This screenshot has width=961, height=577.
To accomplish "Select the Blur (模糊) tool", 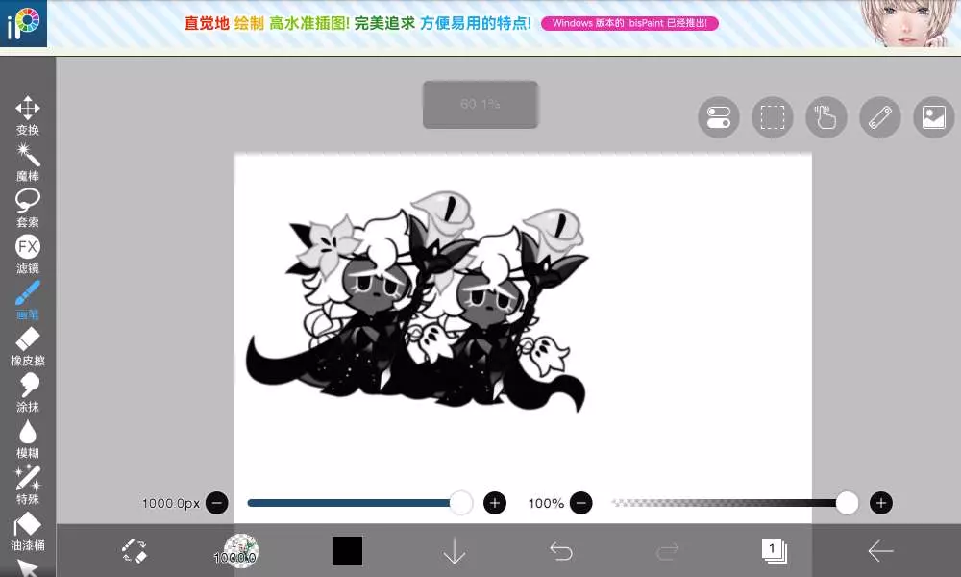I will tap(28, 438).
